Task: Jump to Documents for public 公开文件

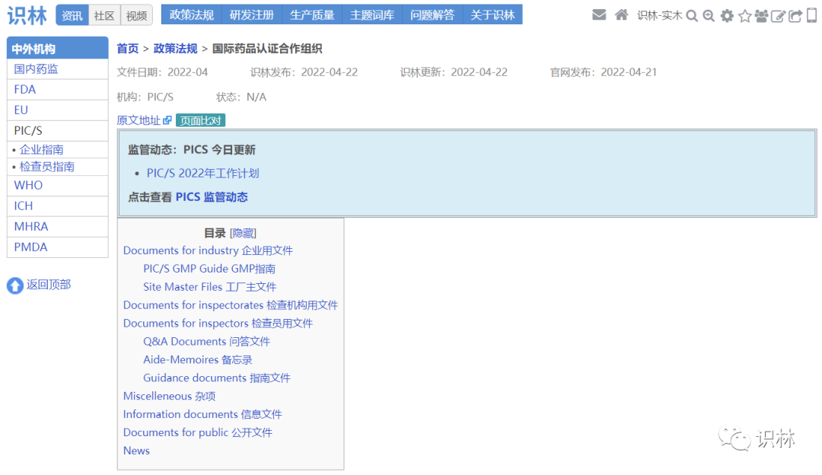Action: (198, 432)
